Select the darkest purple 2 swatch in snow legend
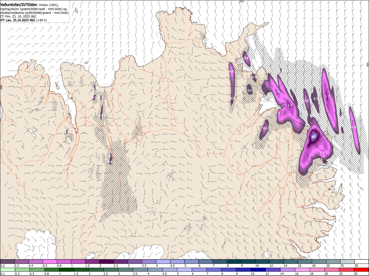 (107, 262)
